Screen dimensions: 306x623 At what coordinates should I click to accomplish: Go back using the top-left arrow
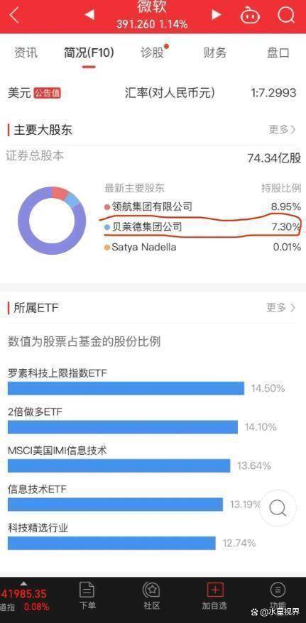coord(14,15)
